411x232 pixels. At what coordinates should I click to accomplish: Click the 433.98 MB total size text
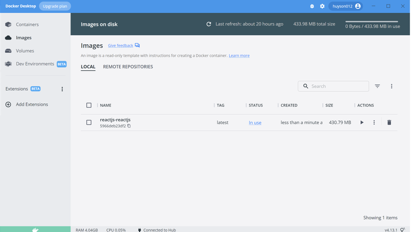(x=314, y=24)
